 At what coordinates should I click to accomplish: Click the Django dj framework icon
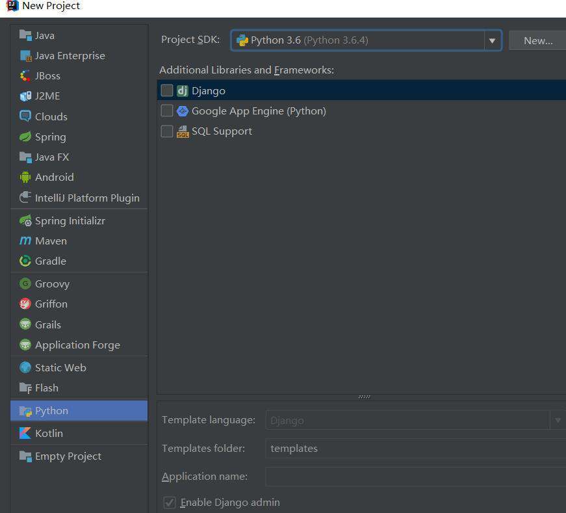pyautogui.click(x=183, y=90)
